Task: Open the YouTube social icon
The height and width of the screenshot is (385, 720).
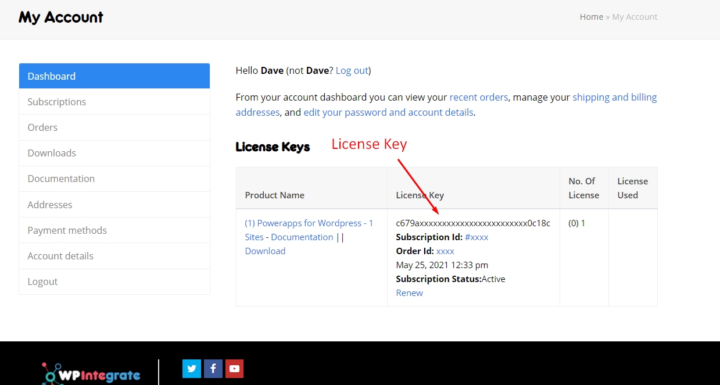Action: (x=234, y=369)
